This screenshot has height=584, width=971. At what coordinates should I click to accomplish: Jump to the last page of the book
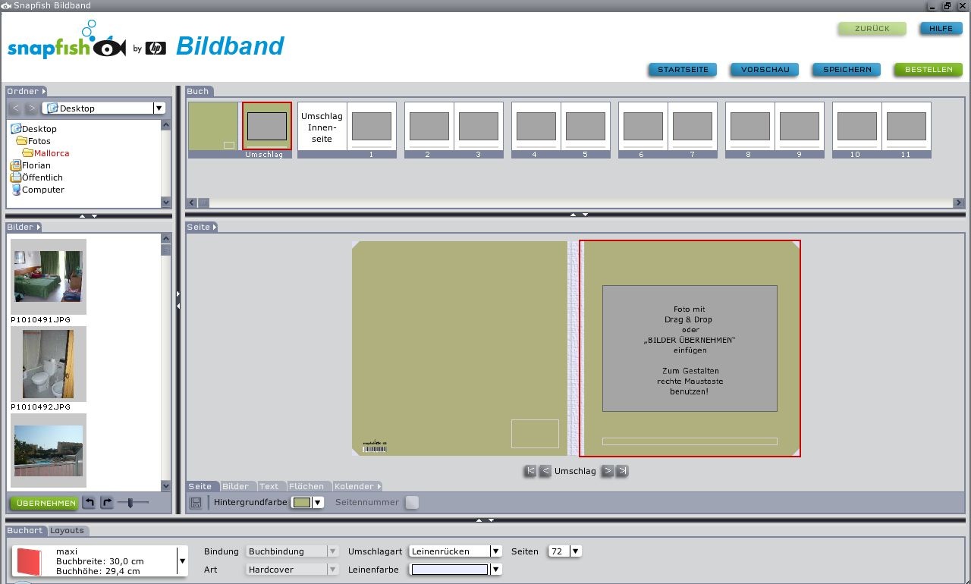pyautogui.click(x=622, y=471)
